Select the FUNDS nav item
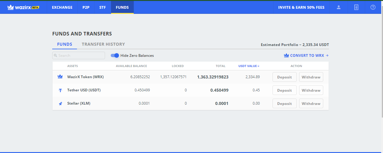The height and width of the screenshot is (153, 383). 122,7
